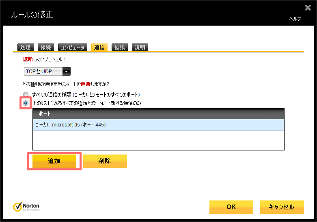Select the 通信 tab
Screen dimensions: 317x222
pyautogui.click(x=99, y=48)
